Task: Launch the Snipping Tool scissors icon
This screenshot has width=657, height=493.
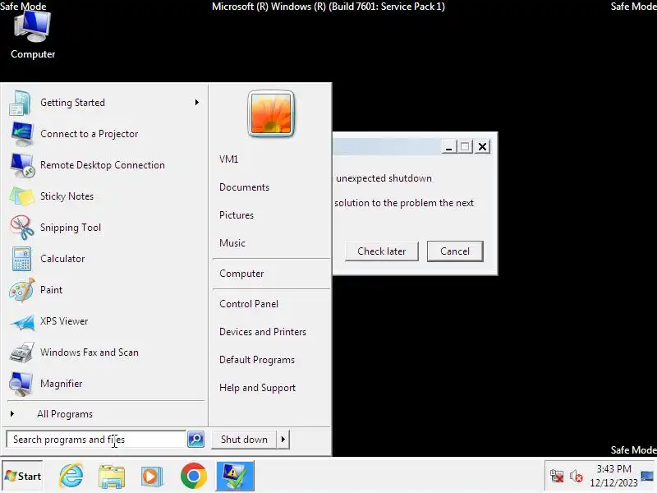Action: point(21,228)
